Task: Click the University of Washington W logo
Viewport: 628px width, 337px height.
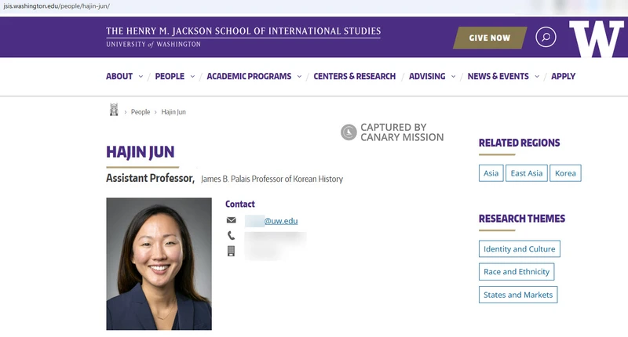Action: click(x=596, y=38)
